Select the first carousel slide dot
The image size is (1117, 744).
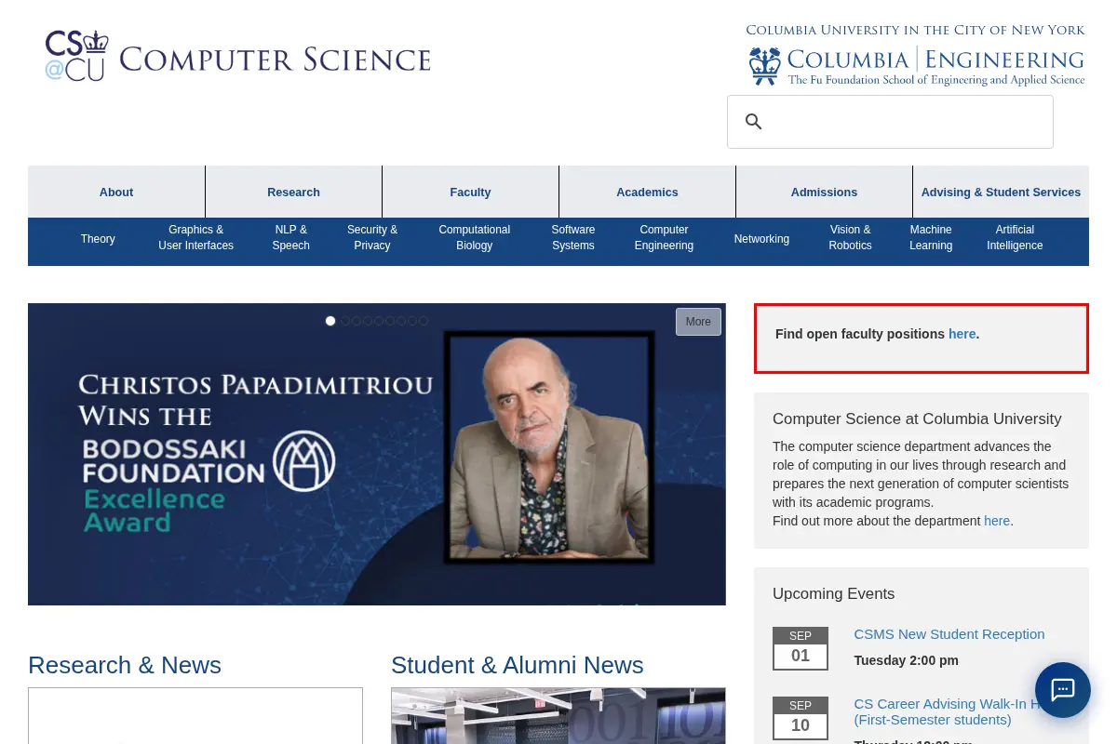(330, 321)
